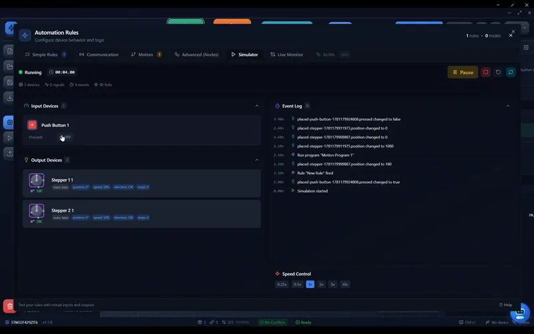This screenshot has height=334, width=534.
Task: Set simulation speed to 5x
Action: [332, 285]
